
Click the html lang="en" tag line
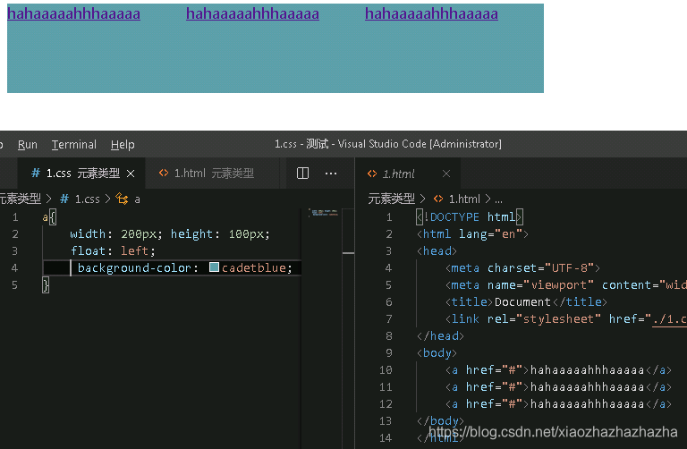tap(472, 234)
